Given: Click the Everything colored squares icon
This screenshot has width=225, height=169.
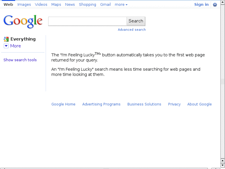Looking at the screenshot, I should click(x=6, y=39).
